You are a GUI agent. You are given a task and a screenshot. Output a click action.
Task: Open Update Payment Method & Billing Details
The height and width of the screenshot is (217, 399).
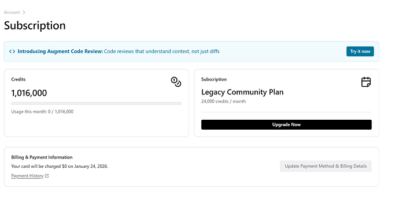pos(326,166)
